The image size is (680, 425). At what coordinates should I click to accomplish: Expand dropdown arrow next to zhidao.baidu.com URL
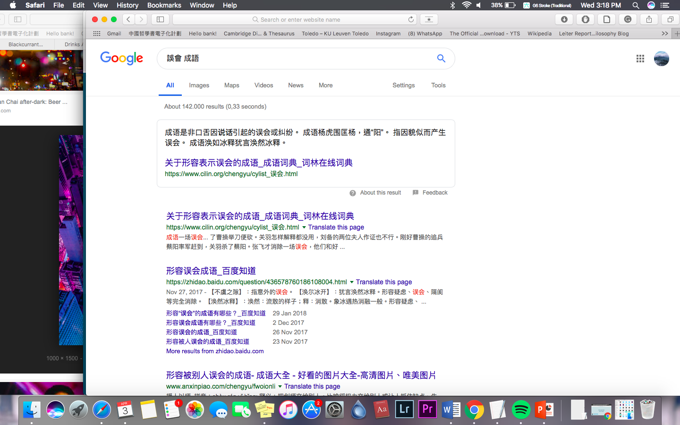pos(351,282)
